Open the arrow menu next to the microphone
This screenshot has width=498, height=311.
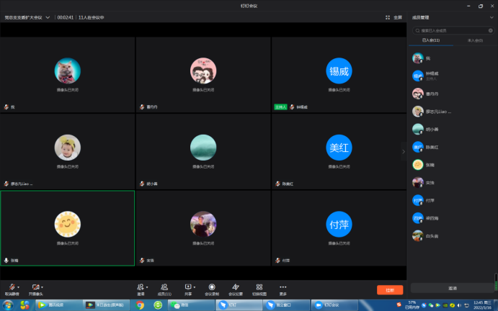[x=19, y=287]
